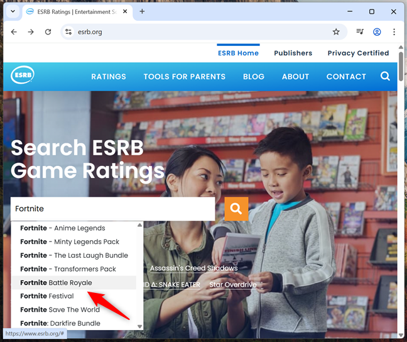Open a new tab with plus button
Image resolution: width=407 pixels, height=342 pixels.
142,11
